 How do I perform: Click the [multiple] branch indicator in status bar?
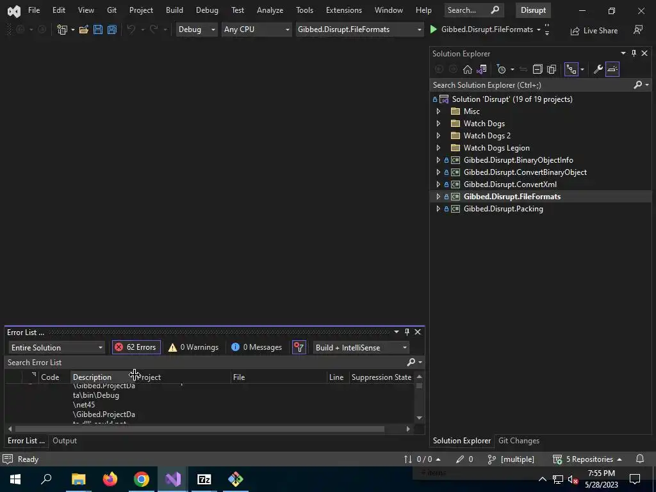511,459
